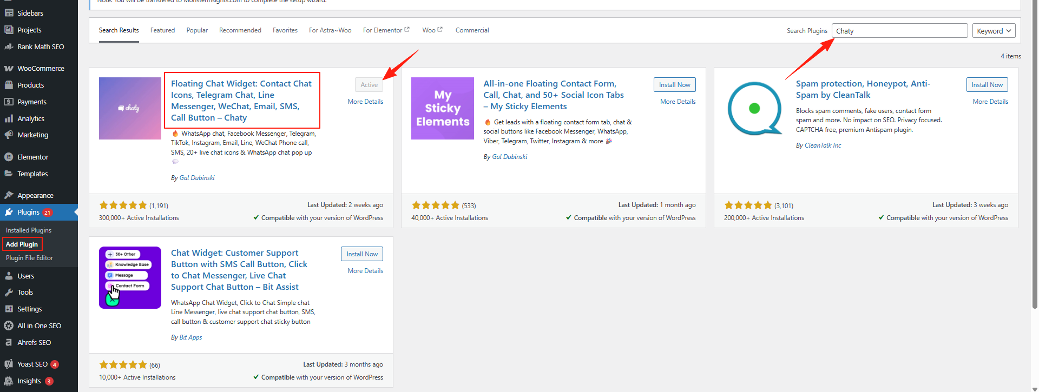Open Appearance via paintbrush icon
The height and width of the screenshot is (392, 1039).
coord(9,196)
